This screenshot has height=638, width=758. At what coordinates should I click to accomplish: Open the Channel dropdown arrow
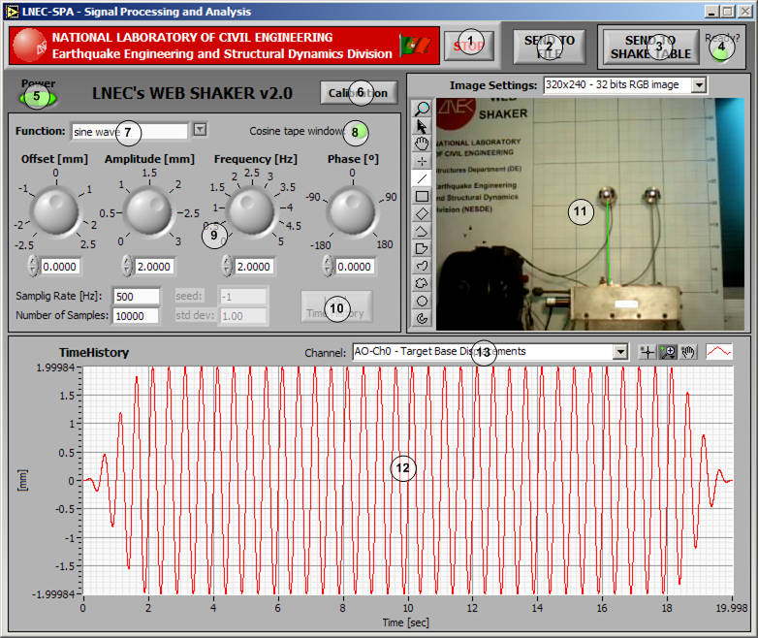[620, 352]
